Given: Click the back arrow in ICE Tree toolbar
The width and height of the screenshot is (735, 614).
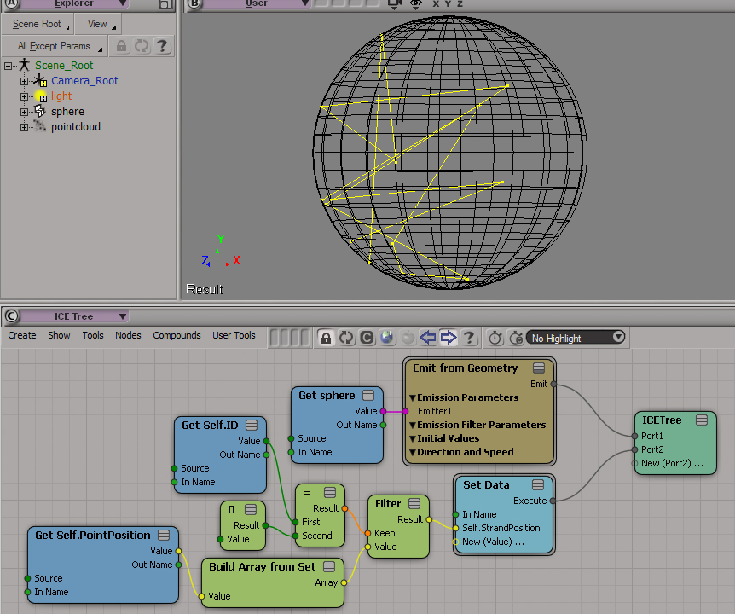Looking at the screenshot, I should 428,338.
